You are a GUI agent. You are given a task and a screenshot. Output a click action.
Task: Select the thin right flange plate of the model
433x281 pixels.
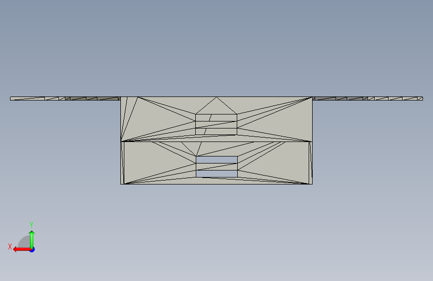[368, 98]
